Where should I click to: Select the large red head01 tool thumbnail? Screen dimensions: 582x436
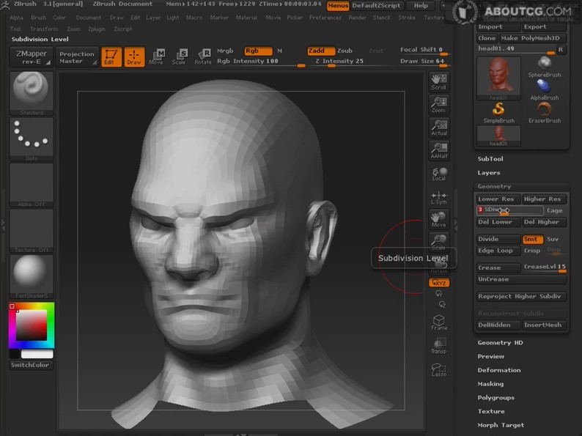pos(498,78)
